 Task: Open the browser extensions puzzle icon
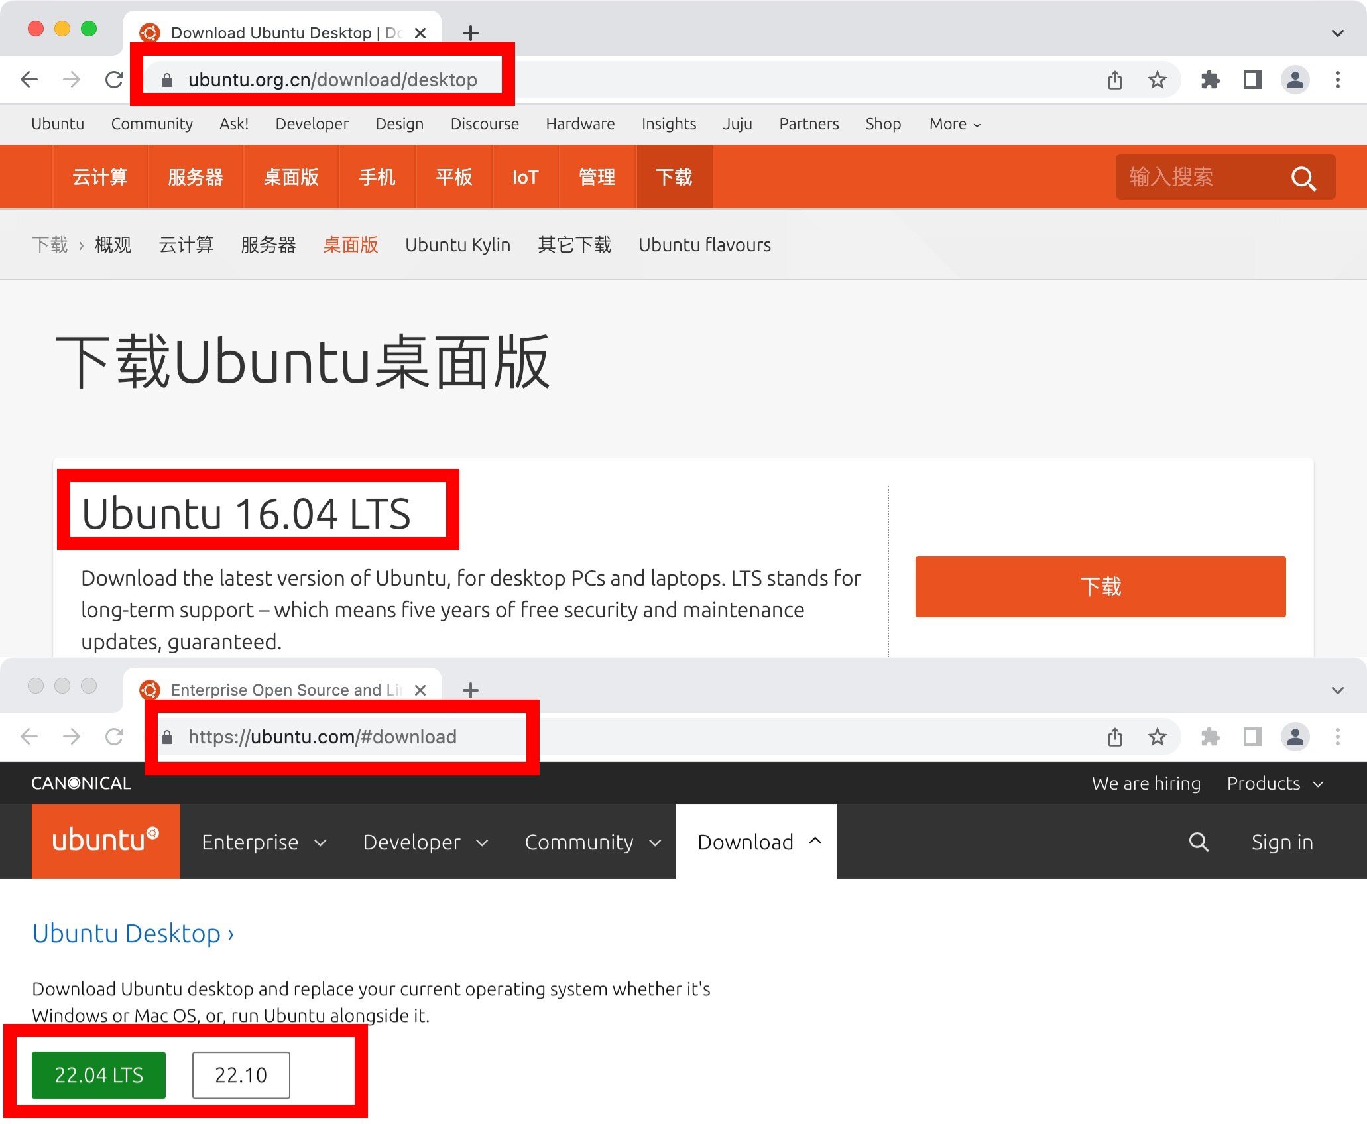(1209, 79)
